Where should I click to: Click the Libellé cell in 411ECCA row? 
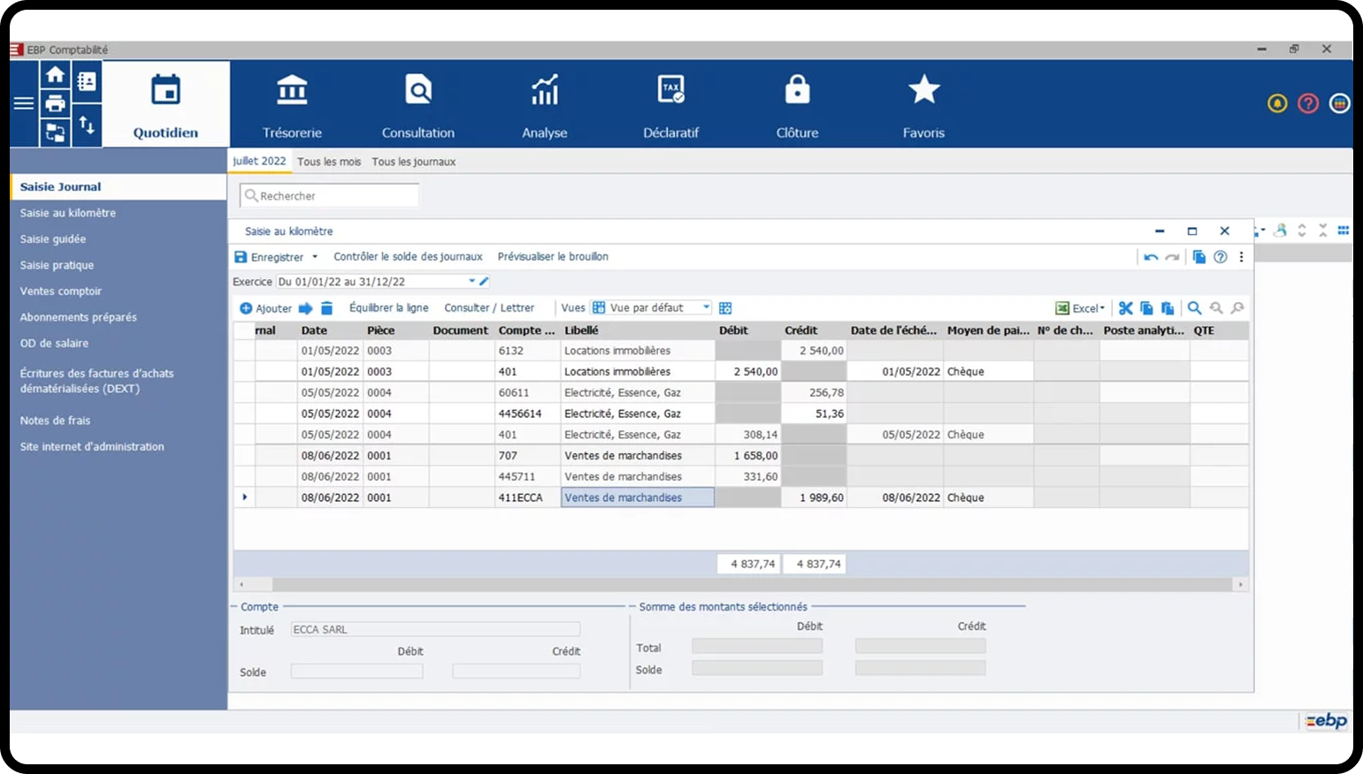[x=638, y=497]
